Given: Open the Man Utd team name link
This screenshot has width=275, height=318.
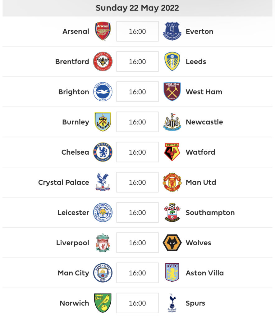Looking at the screenshot, I should coord(201,182).
